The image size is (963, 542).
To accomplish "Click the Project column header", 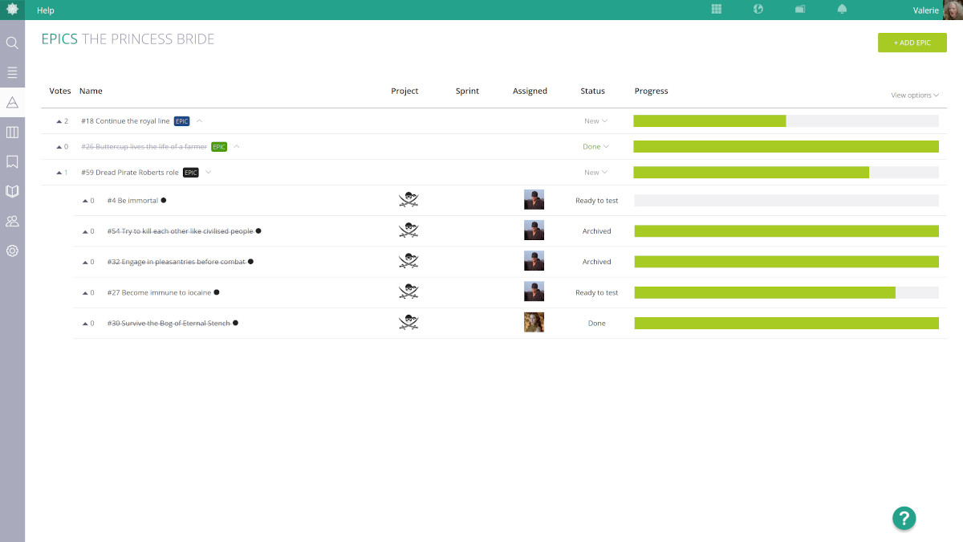I will pyautogui.click(x=404, y=91).
